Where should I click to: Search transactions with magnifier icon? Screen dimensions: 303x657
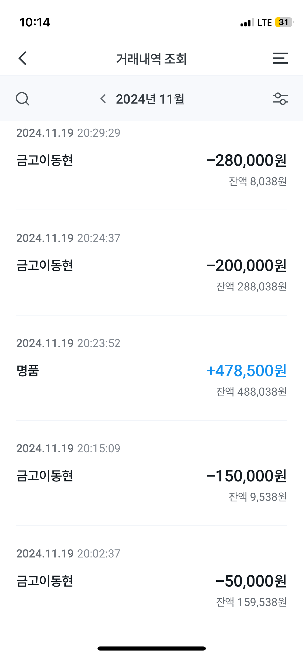click(23, 99)
